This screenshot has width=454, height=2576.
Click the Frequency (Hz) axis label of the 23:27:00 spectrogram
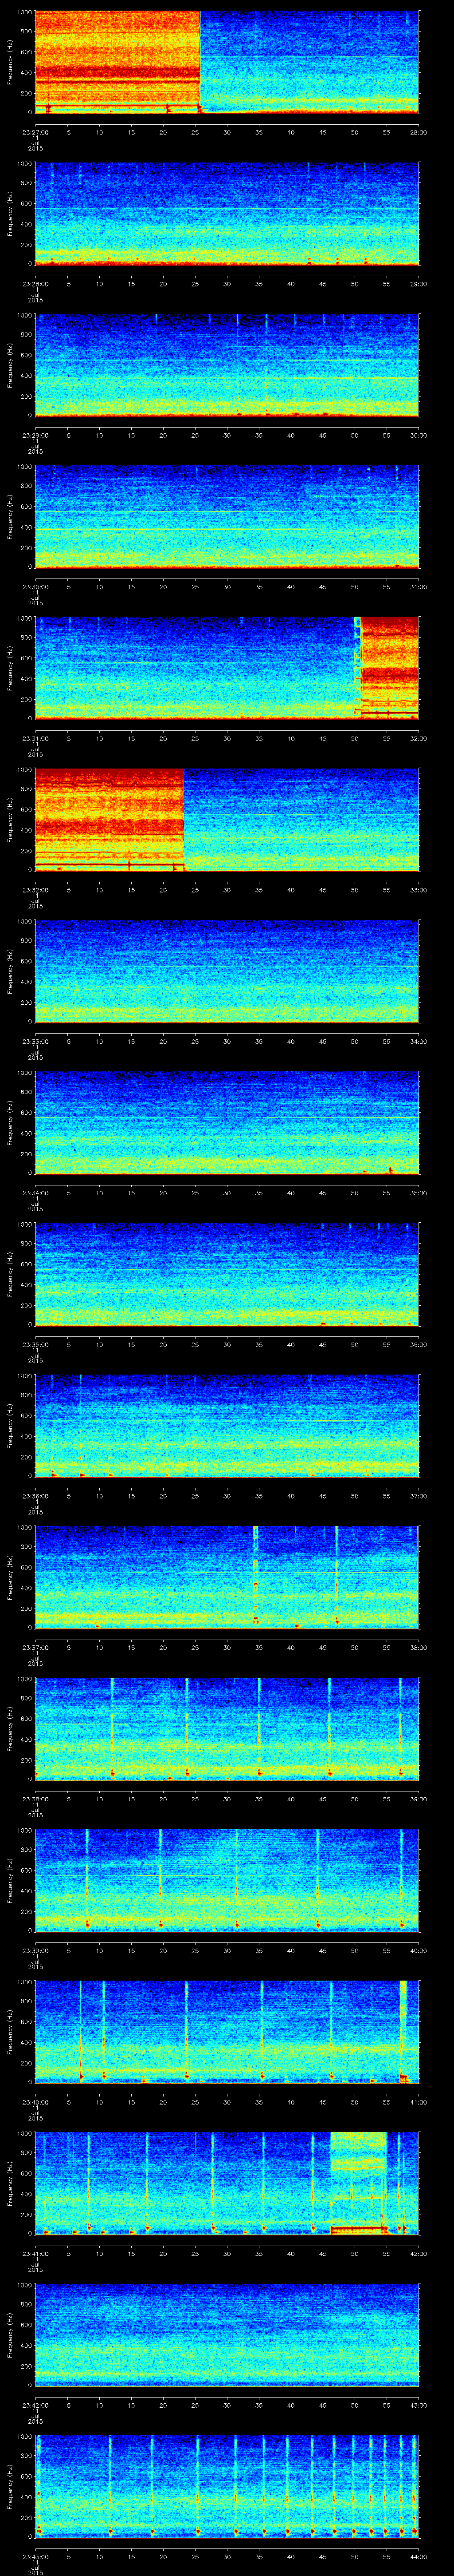tap(10, 62)
